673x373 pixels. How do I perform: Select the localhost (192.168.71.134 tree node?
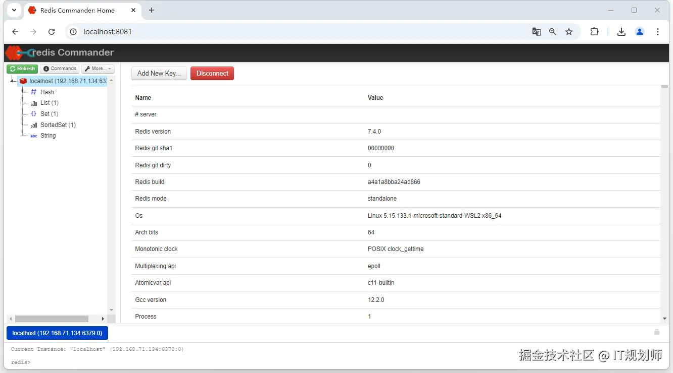68,81
